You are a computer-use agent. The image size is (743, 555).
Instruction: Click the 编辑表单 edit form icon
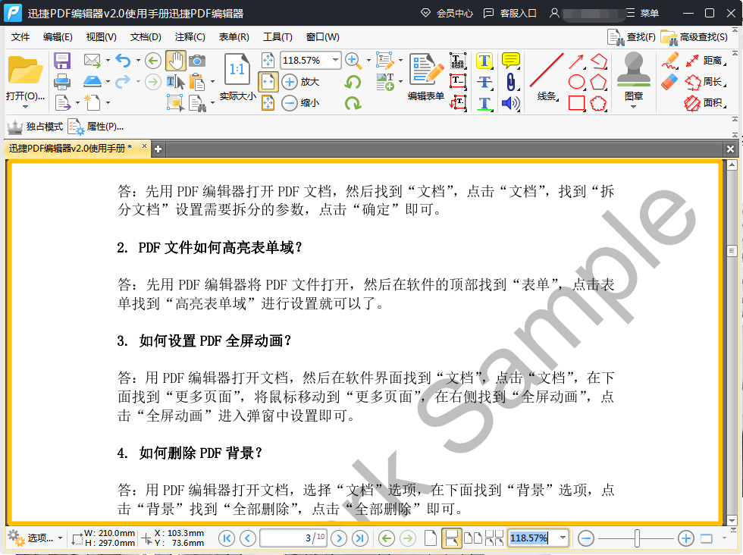coord(426,77)
